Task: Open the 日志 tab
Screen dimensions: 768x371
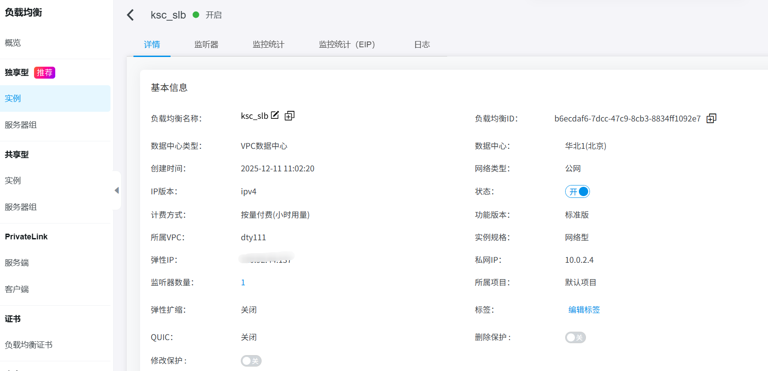Action: [422, 45]
